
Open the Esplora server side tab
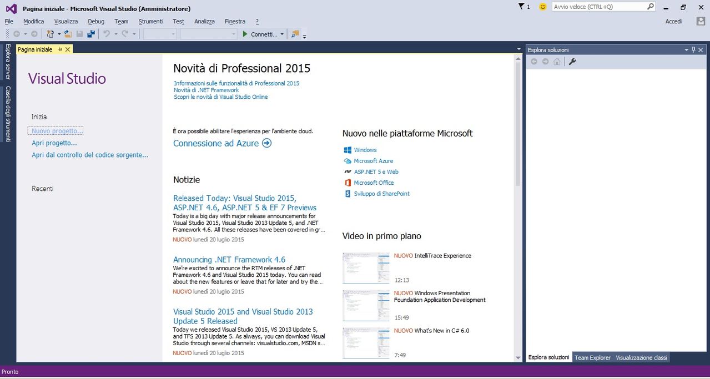[x=7, y=62]
